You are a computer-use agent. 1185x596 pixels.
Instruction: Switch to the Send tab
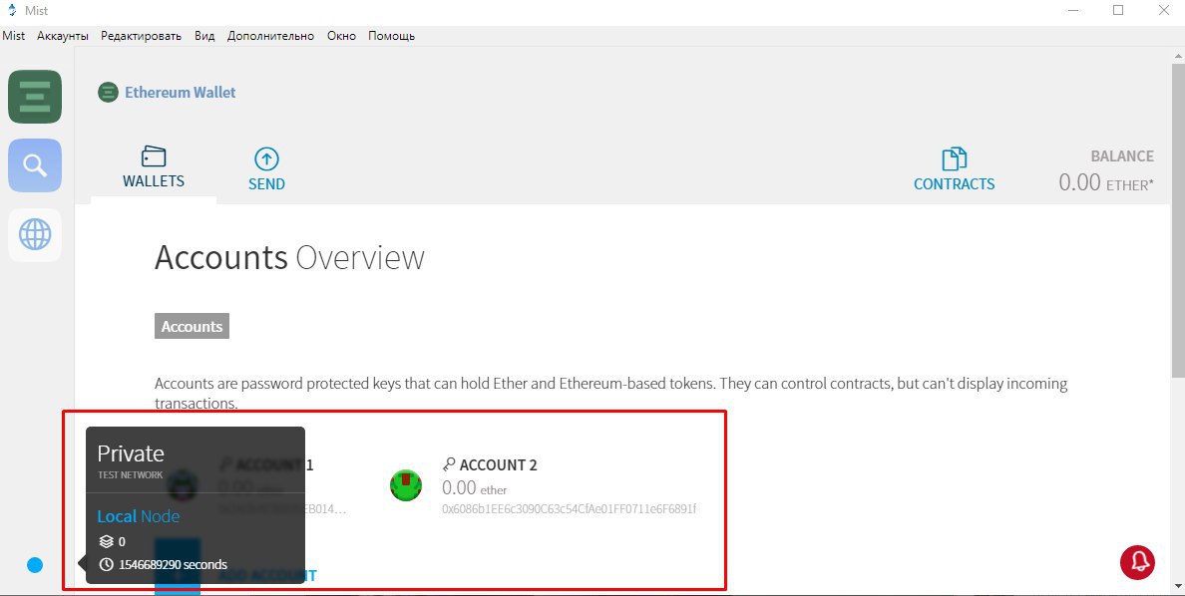click(266, 169)
